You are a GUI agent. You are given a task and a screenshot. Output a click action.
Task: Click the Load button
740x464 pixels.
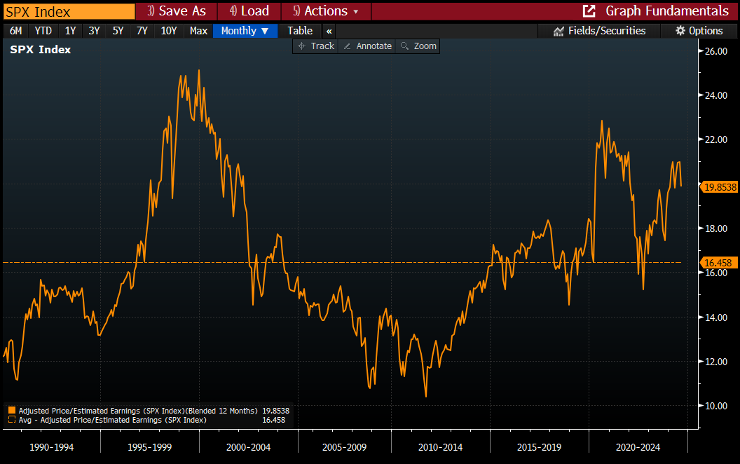click(249, 11)
